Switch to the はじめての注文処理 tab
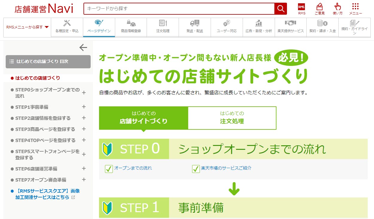The height and width of the screenshot is (219, 374). 232,118
